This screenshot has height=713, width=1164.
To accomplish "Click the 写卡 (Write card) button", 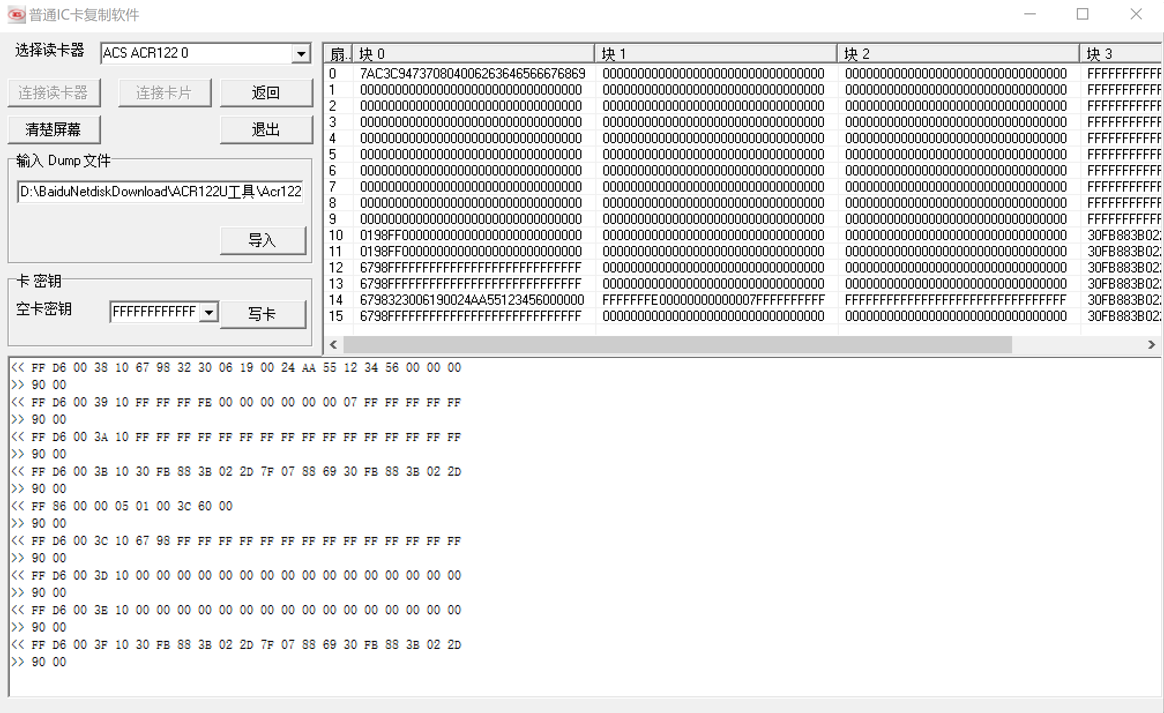I will [263, 313].
